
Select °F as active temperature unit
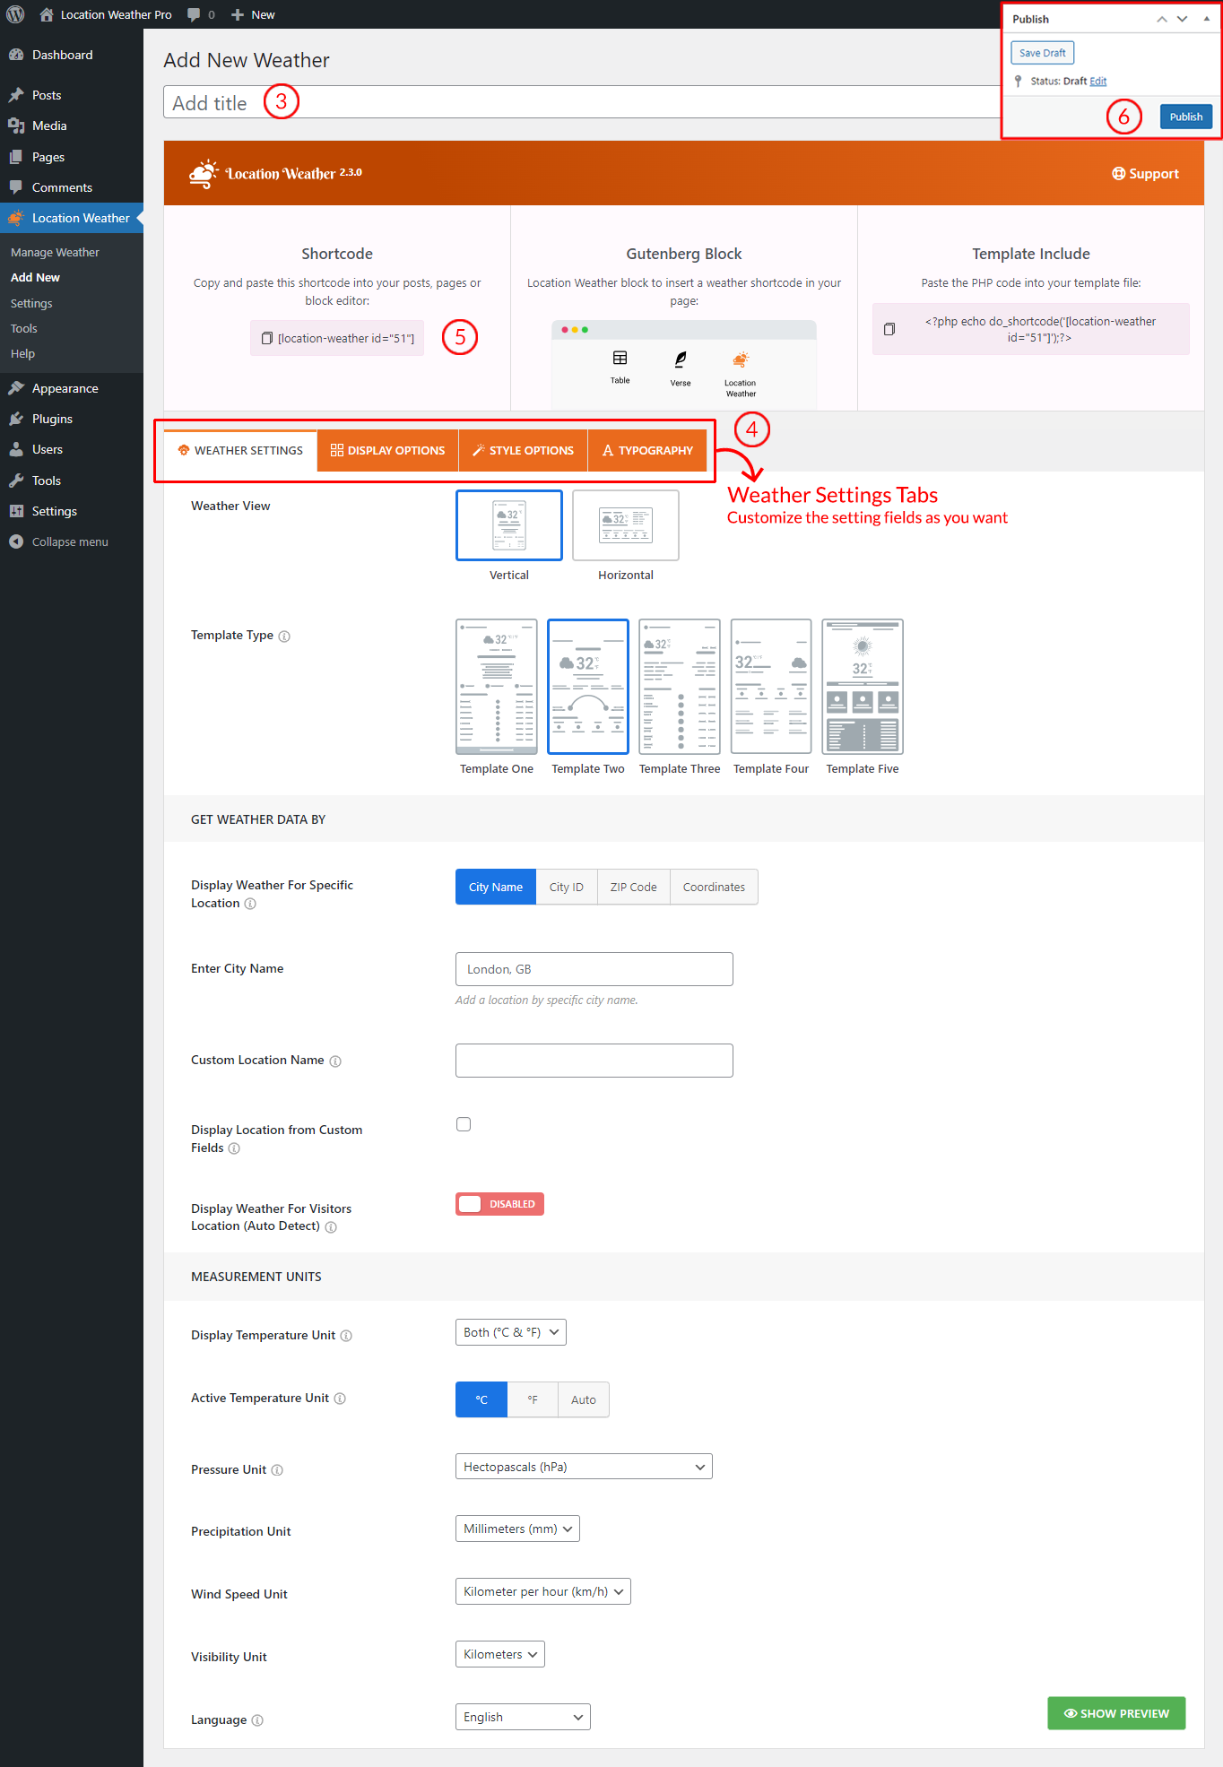[x=533, y=1399]
